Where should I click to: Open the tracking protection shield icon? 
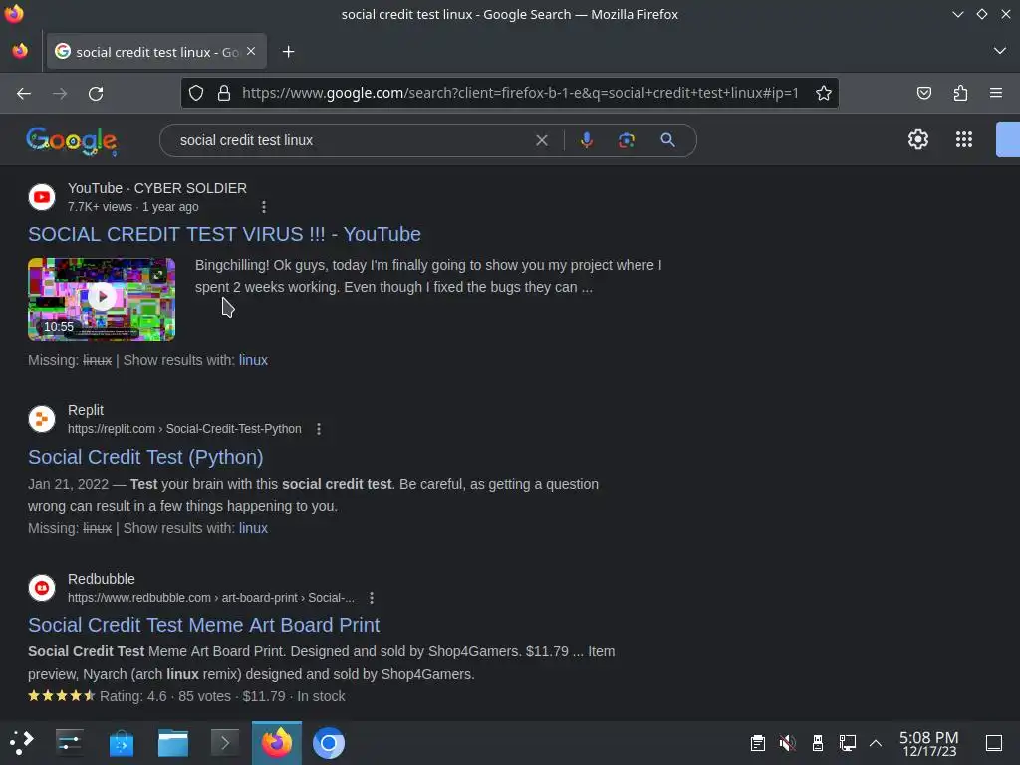tap(196, 93)
